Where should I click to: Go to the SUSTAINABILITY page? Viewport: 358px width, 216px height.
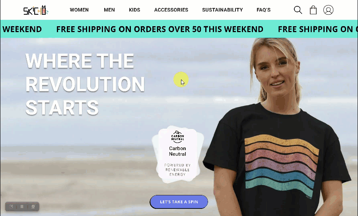click(222, 10)
